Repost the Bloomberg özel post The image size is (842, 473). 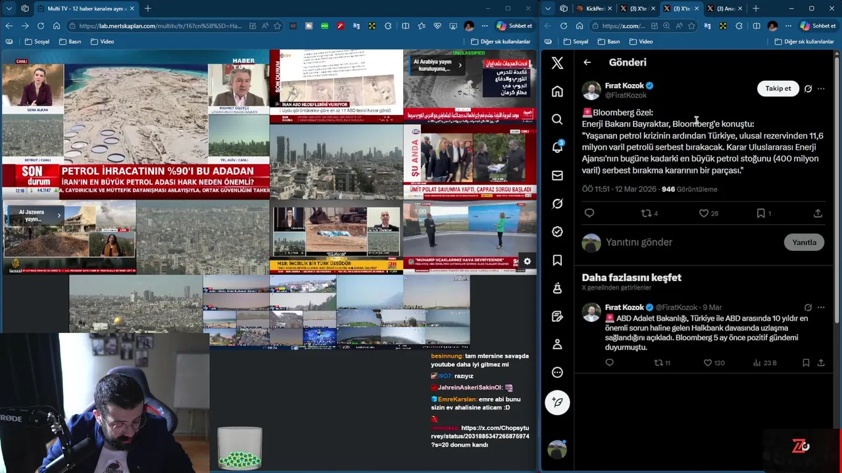[646, 213]
